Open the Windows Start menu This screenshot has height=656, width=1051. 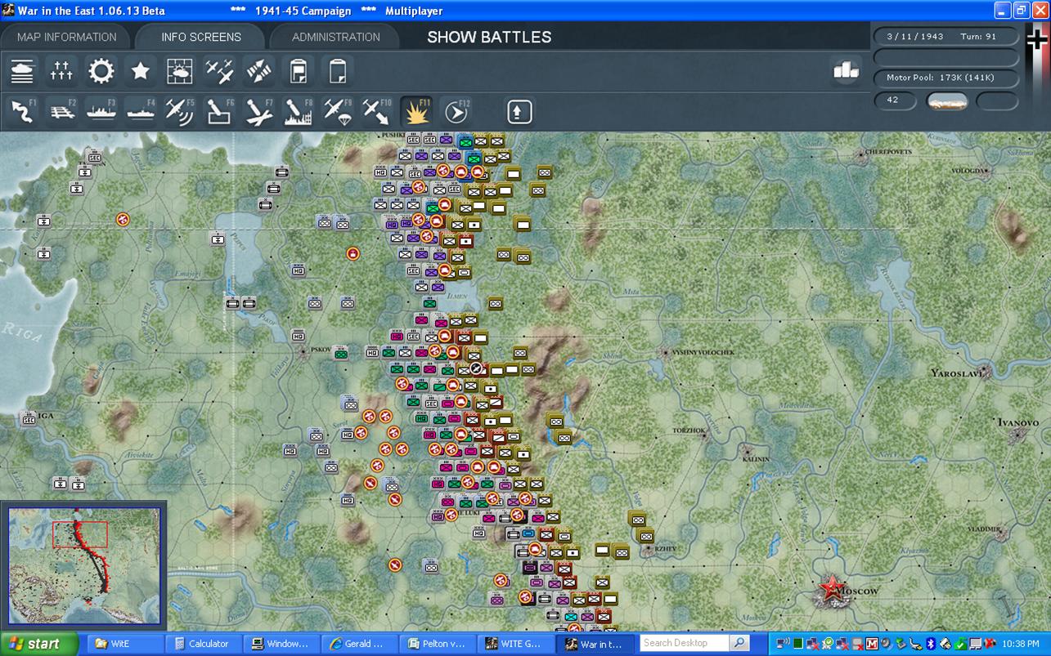[39, 644]
